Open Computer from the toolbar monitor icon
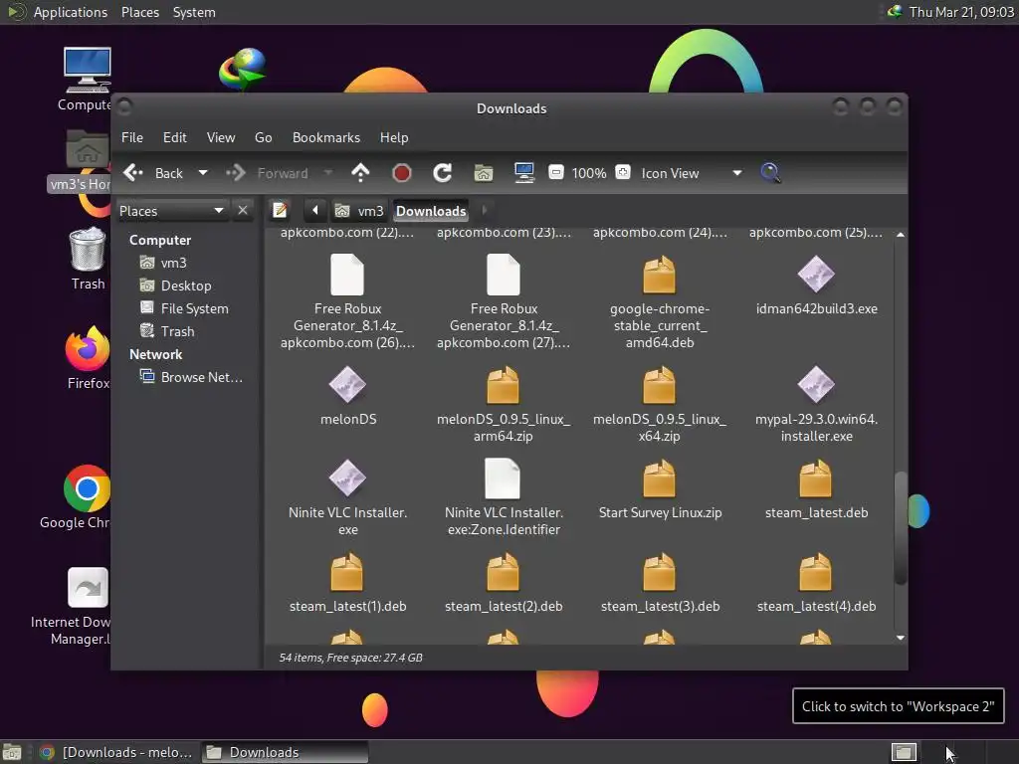 pyautogui.click(x=523, y=173)
